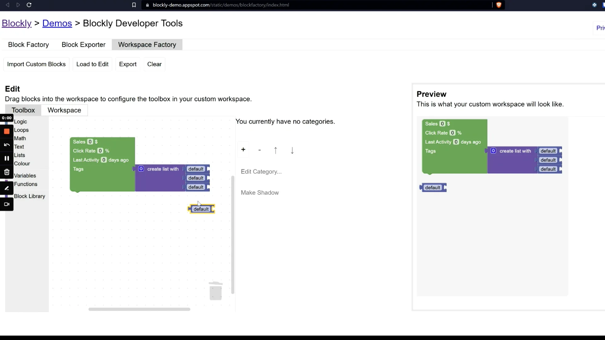Reload the page in browser
Viewport: 605px width, 340px height.
click(29, 5)
